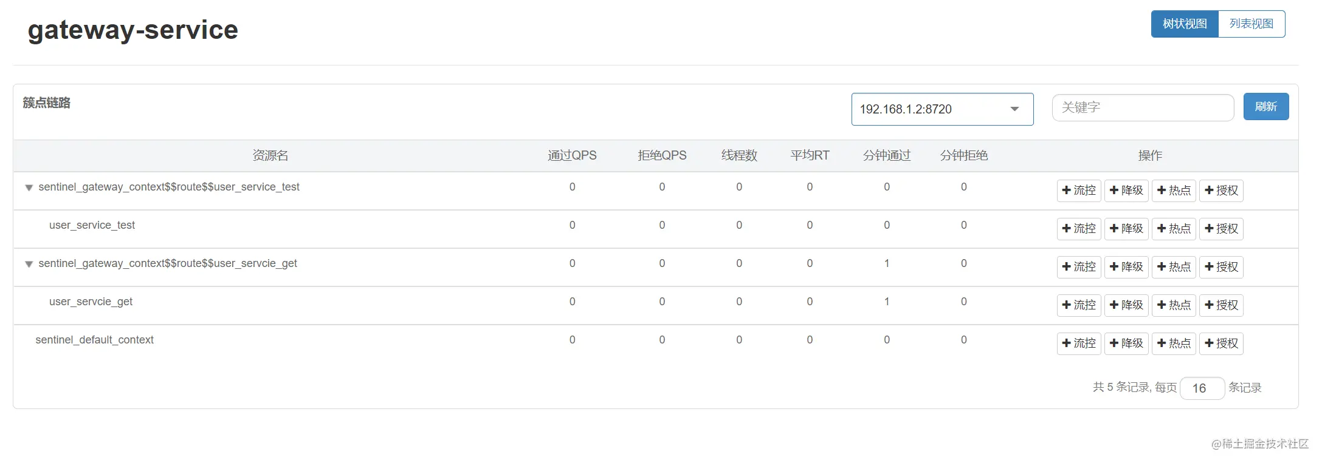Click the gateway-service page title
This screenshot has height=463, width=1322.
pyautogui.click(x=133, y=30)
